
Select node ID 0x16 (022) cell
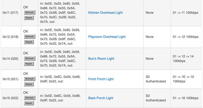(x=11, y=98)
